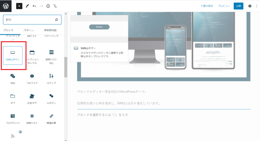Viewport: 260px width, 141px height.
Task: Click the empty block ブロックを選択するには placeholder
Action: [103, 115]
